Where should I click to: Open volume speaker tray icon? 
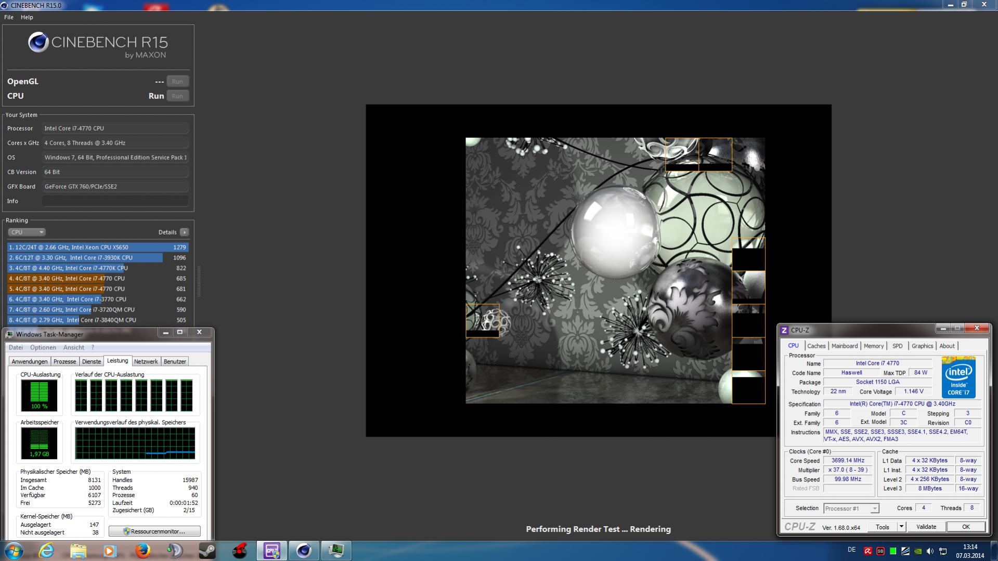click(930, 551)
